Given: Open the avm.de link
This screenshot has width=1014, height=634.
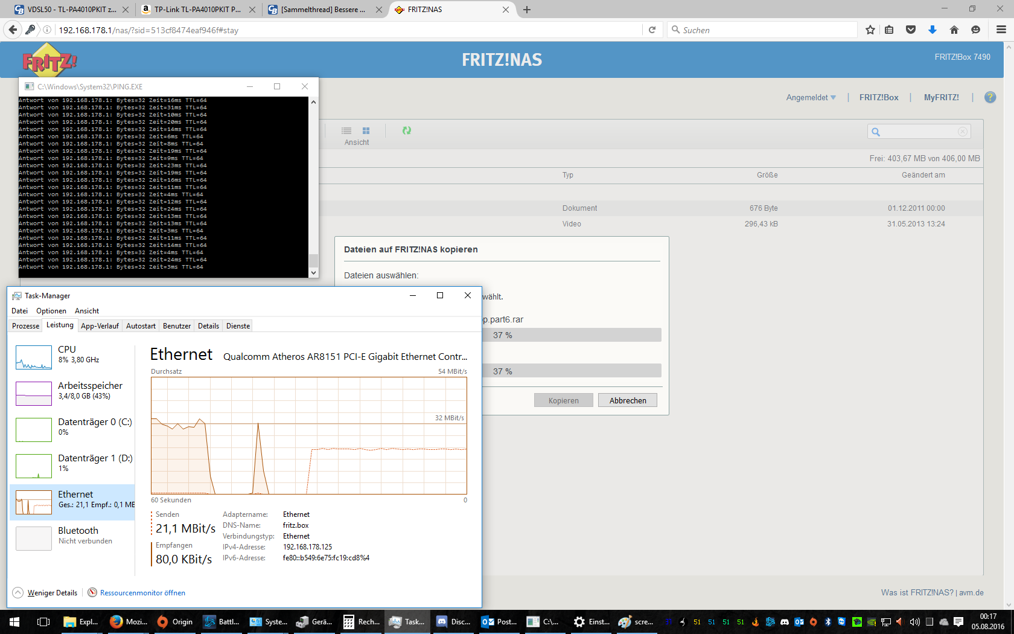Looking at the screenshot, I should point(971,593).
